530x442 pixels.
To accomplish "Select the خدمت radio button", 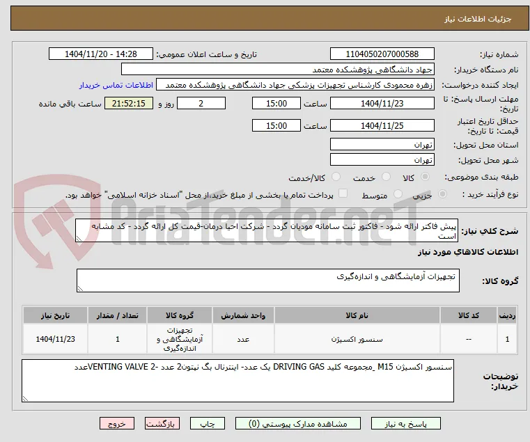I will point(386,177).
